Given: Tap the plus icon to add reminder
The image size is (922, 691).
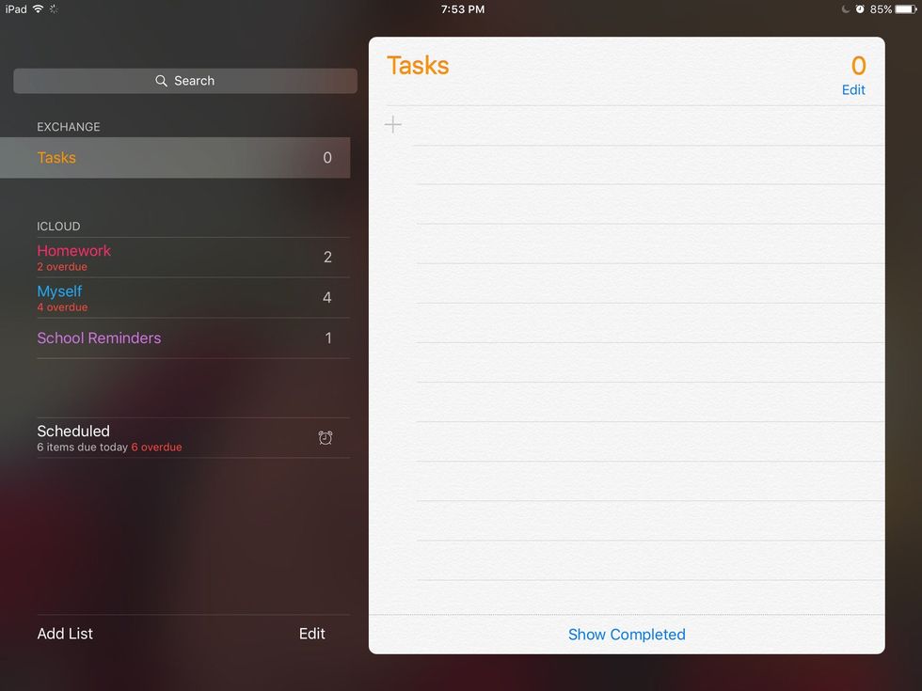Looking at the screenshot, I should click(393, 125).
